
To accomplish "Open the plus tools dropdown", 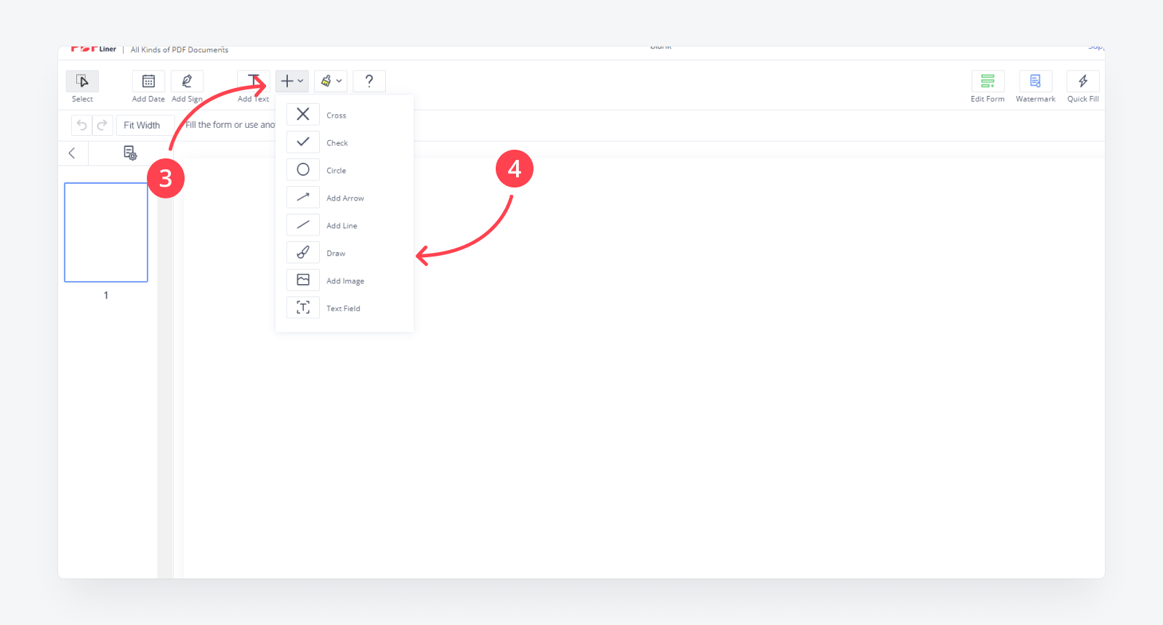I will click(x=292, y=81).
